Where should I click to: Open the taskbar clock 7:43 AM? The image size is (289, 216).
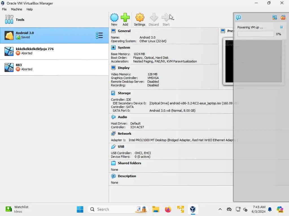259,209
